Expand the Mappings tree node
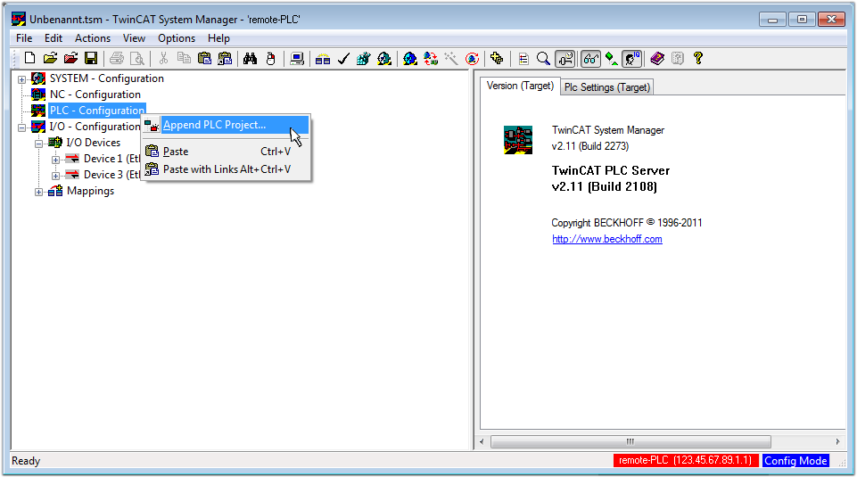857x477 pixels. click(x=39, y=192)
